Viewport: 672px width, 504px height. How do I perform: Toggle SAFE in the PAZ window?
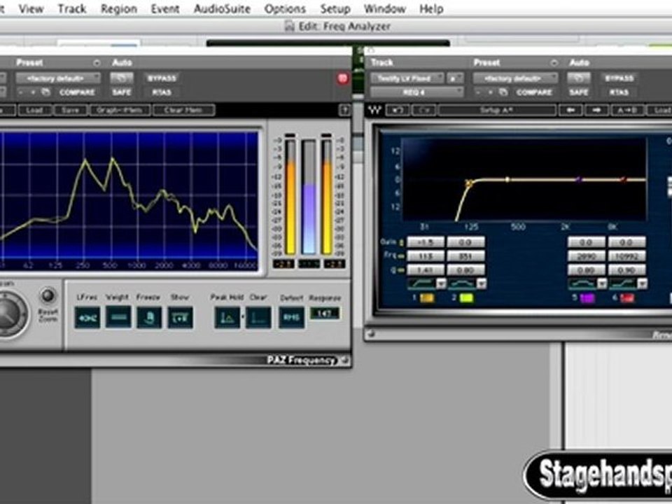click(121, 92)
